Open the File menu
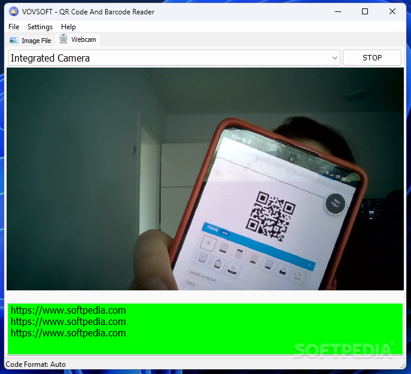This screenshot has height=374, width=411. coord(14,27)
